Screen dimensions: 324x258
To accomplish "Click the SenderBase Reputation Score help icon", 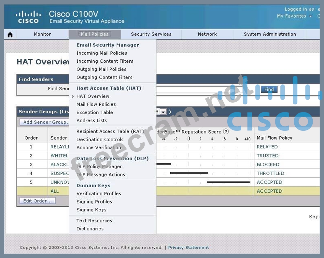I will (x=226, y=132).
